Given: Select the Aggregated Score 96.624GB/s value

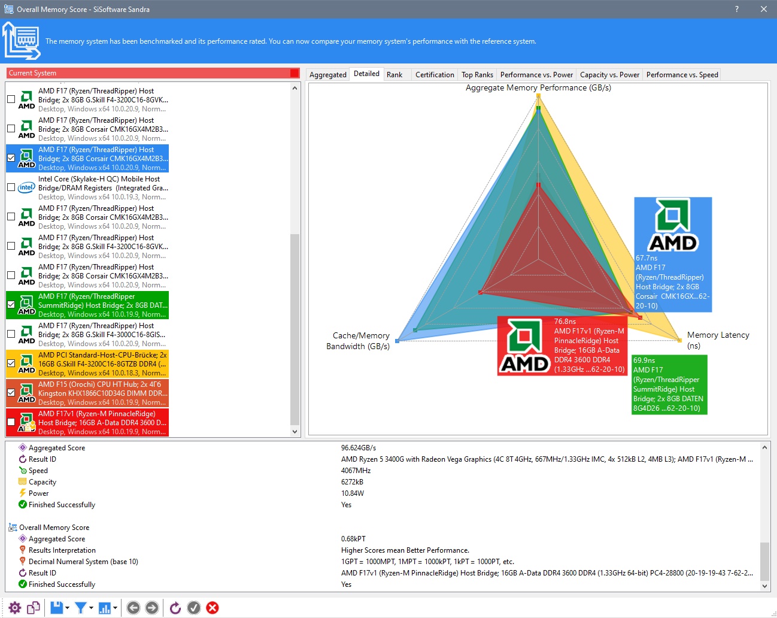Looking at the screenshot, I should tap(359, 448).
